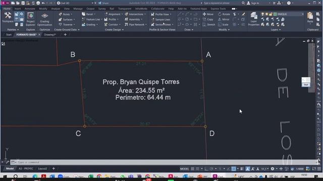Toggle lineweight display in status bar
The width and height of the screenshot is (323, 181).
point(241,169)
